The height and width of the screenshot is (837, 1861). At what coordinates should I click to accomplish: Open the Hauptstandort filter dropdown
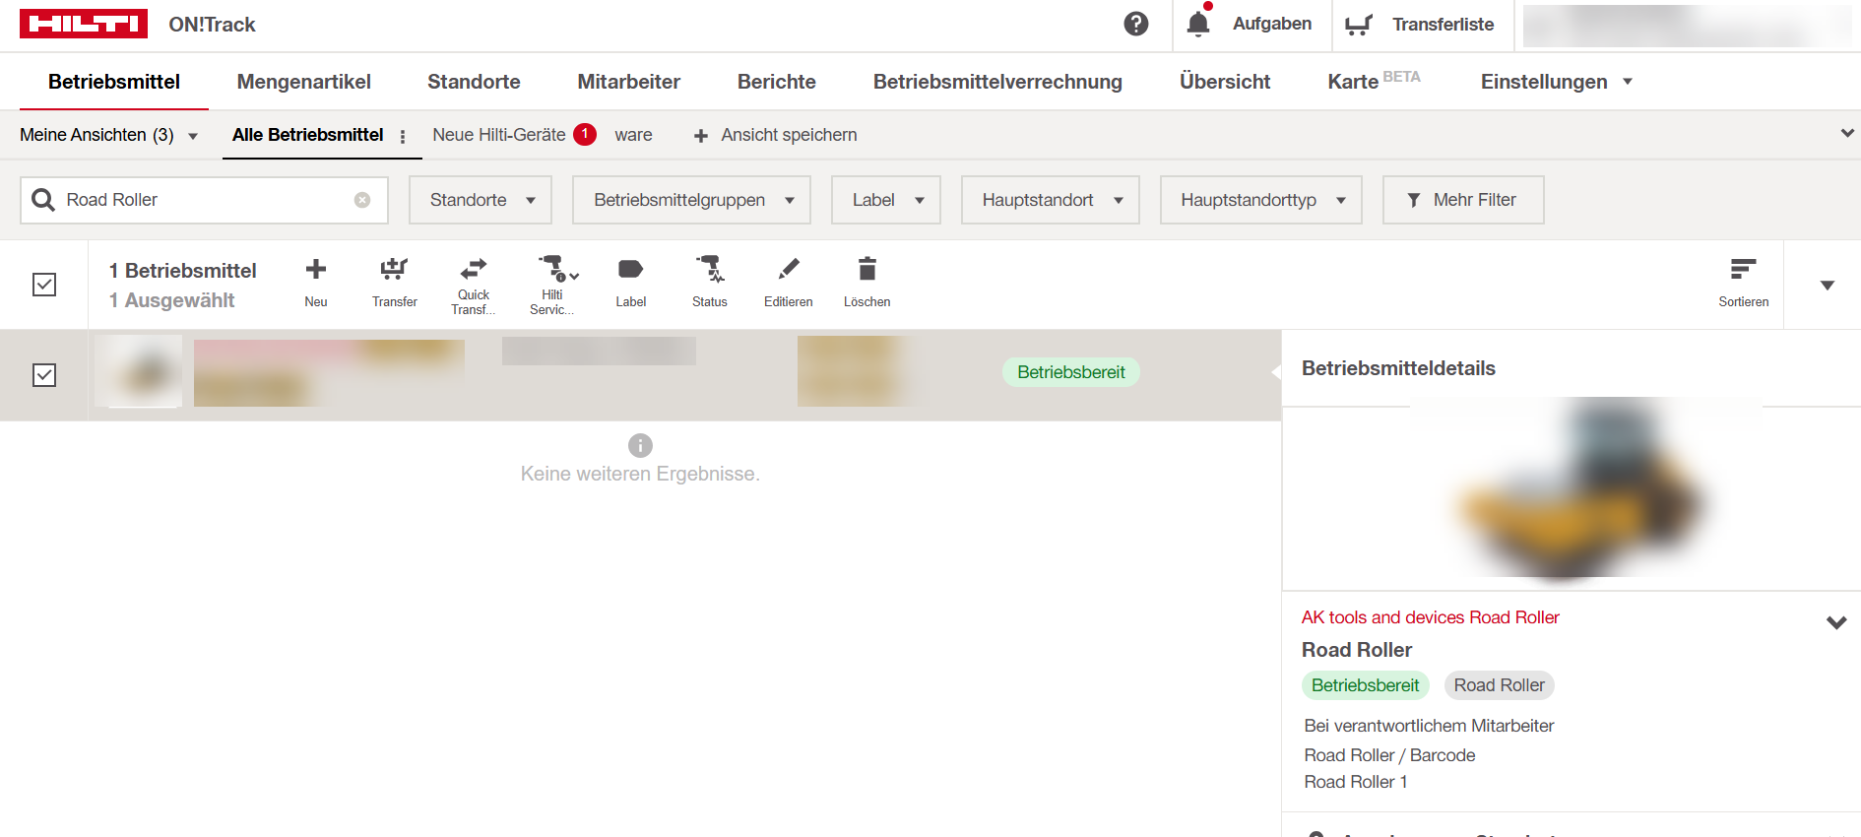1051,200
